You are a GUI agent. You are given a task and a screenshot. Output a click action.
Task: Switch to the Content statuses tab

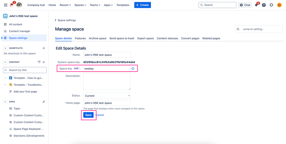coord(167,38)
